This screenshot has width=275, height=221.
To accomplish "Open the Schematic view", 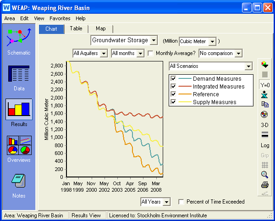I will tap(19, 42).
